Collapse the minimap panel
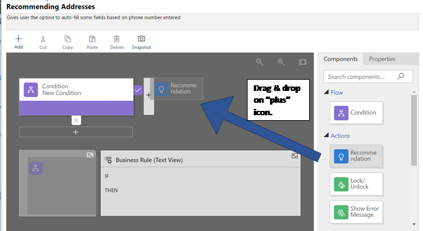423x231 pixels. [x=90, y=155]
